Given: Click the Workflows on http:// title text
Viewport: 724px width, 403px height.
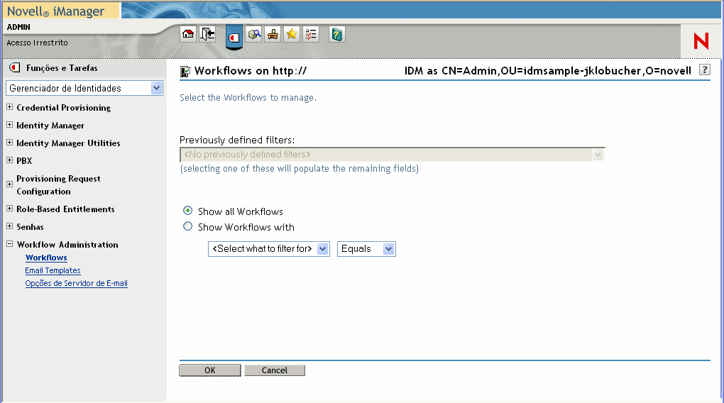Looking at the screenshot, I should pyautogui.click(x=251, y=71).
